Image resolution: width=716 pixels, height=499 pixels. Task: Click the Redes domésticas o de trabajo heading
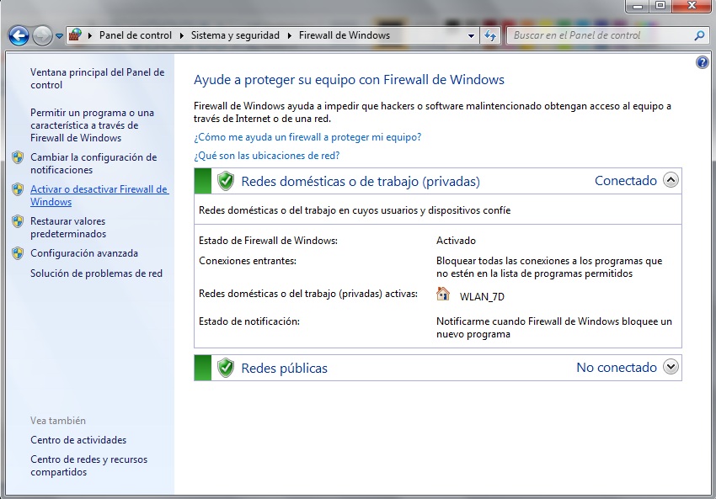(x=361, y=182)
